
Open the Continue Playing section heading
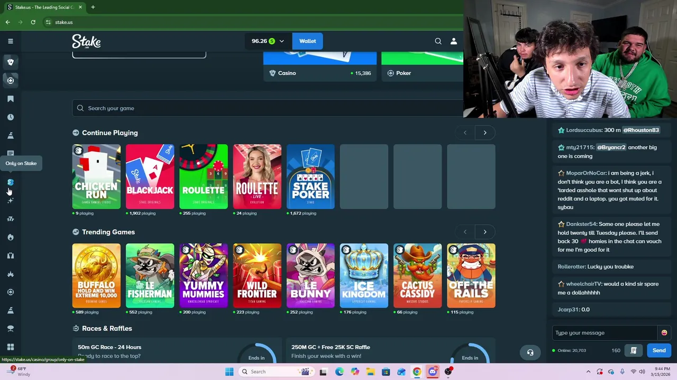109,133
